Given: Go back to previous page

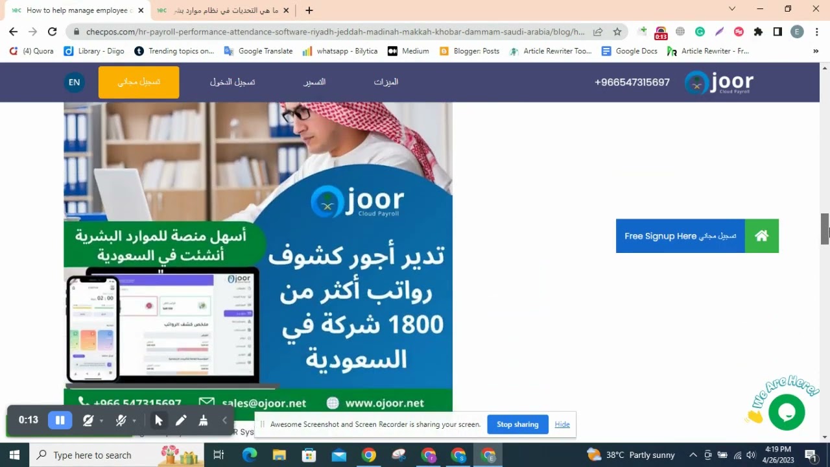Looking at the screenshot, I should [13, 31].
